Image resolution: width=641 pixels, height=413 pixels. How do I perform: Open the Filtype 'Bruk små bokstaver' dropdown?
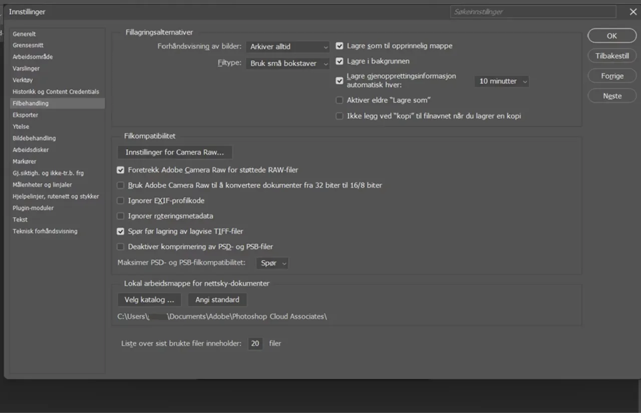287,63
